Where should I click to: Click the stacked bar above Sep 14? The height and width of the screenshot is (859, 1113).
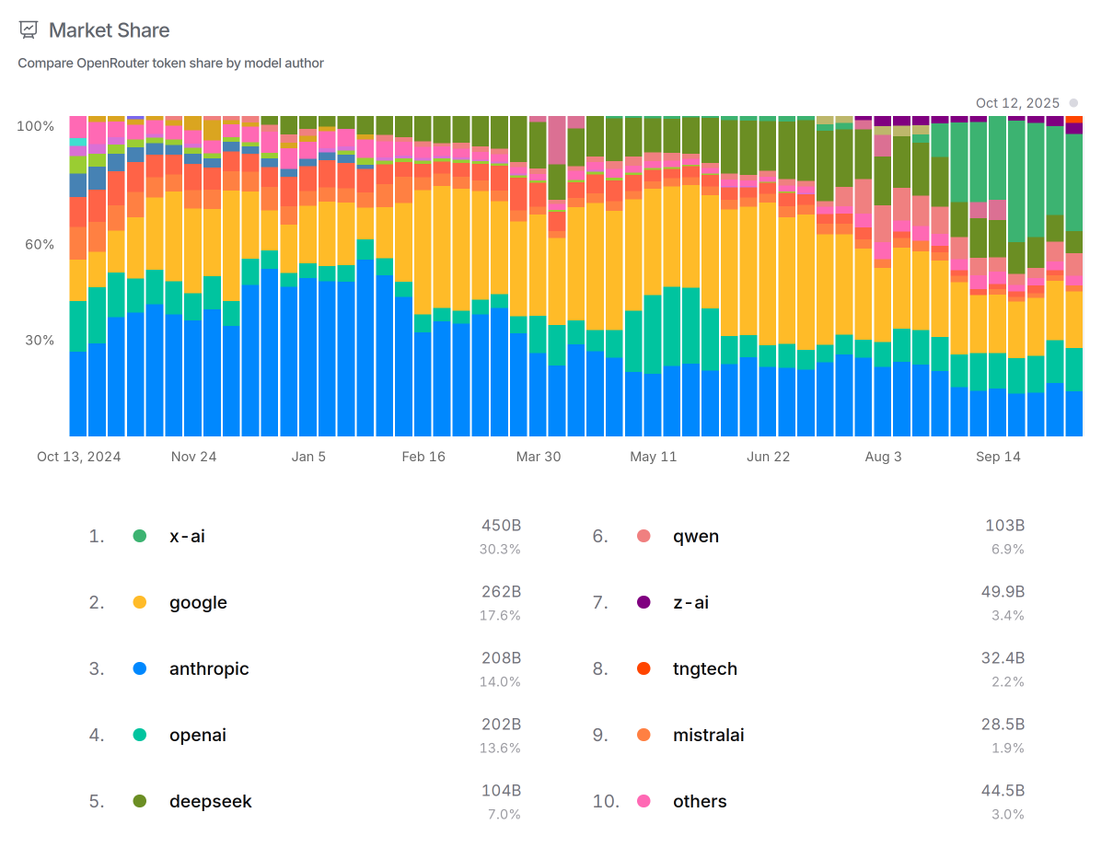pyautogui.click(x=999, y=276)
